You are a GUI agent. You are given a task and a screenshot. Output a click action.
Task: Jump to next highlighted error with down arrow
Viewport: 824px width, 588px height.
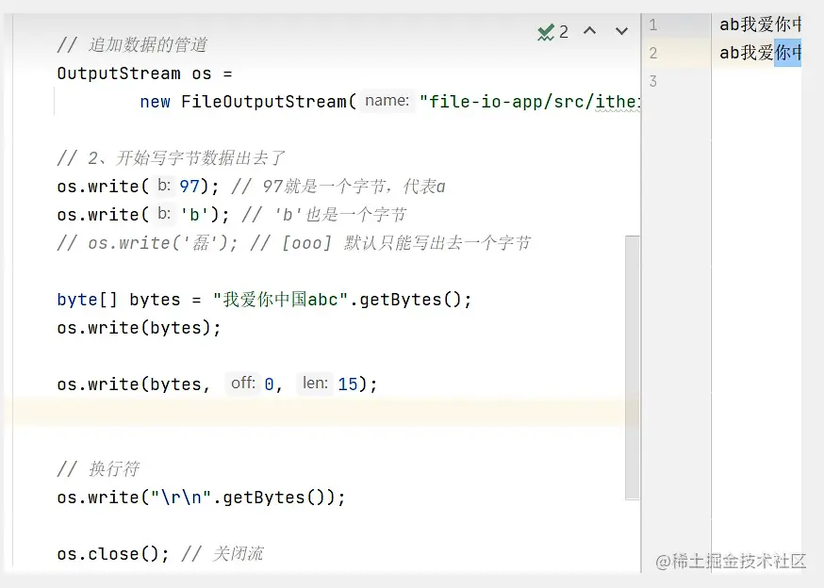click(621, 31)
